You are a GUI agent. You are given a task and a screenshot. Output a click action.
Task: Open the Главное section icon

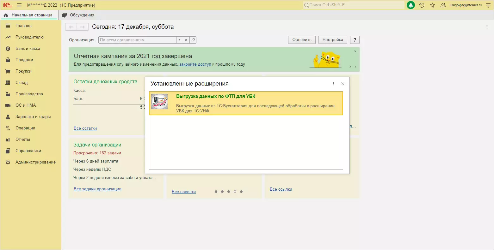click(x=8, y=26)
